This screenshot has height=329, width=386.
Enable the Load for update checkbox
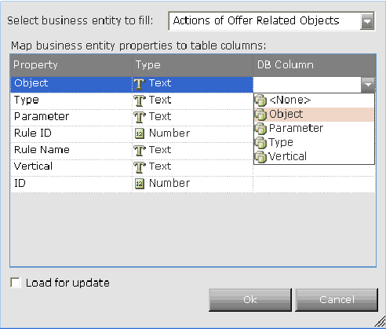click(16, 283)
